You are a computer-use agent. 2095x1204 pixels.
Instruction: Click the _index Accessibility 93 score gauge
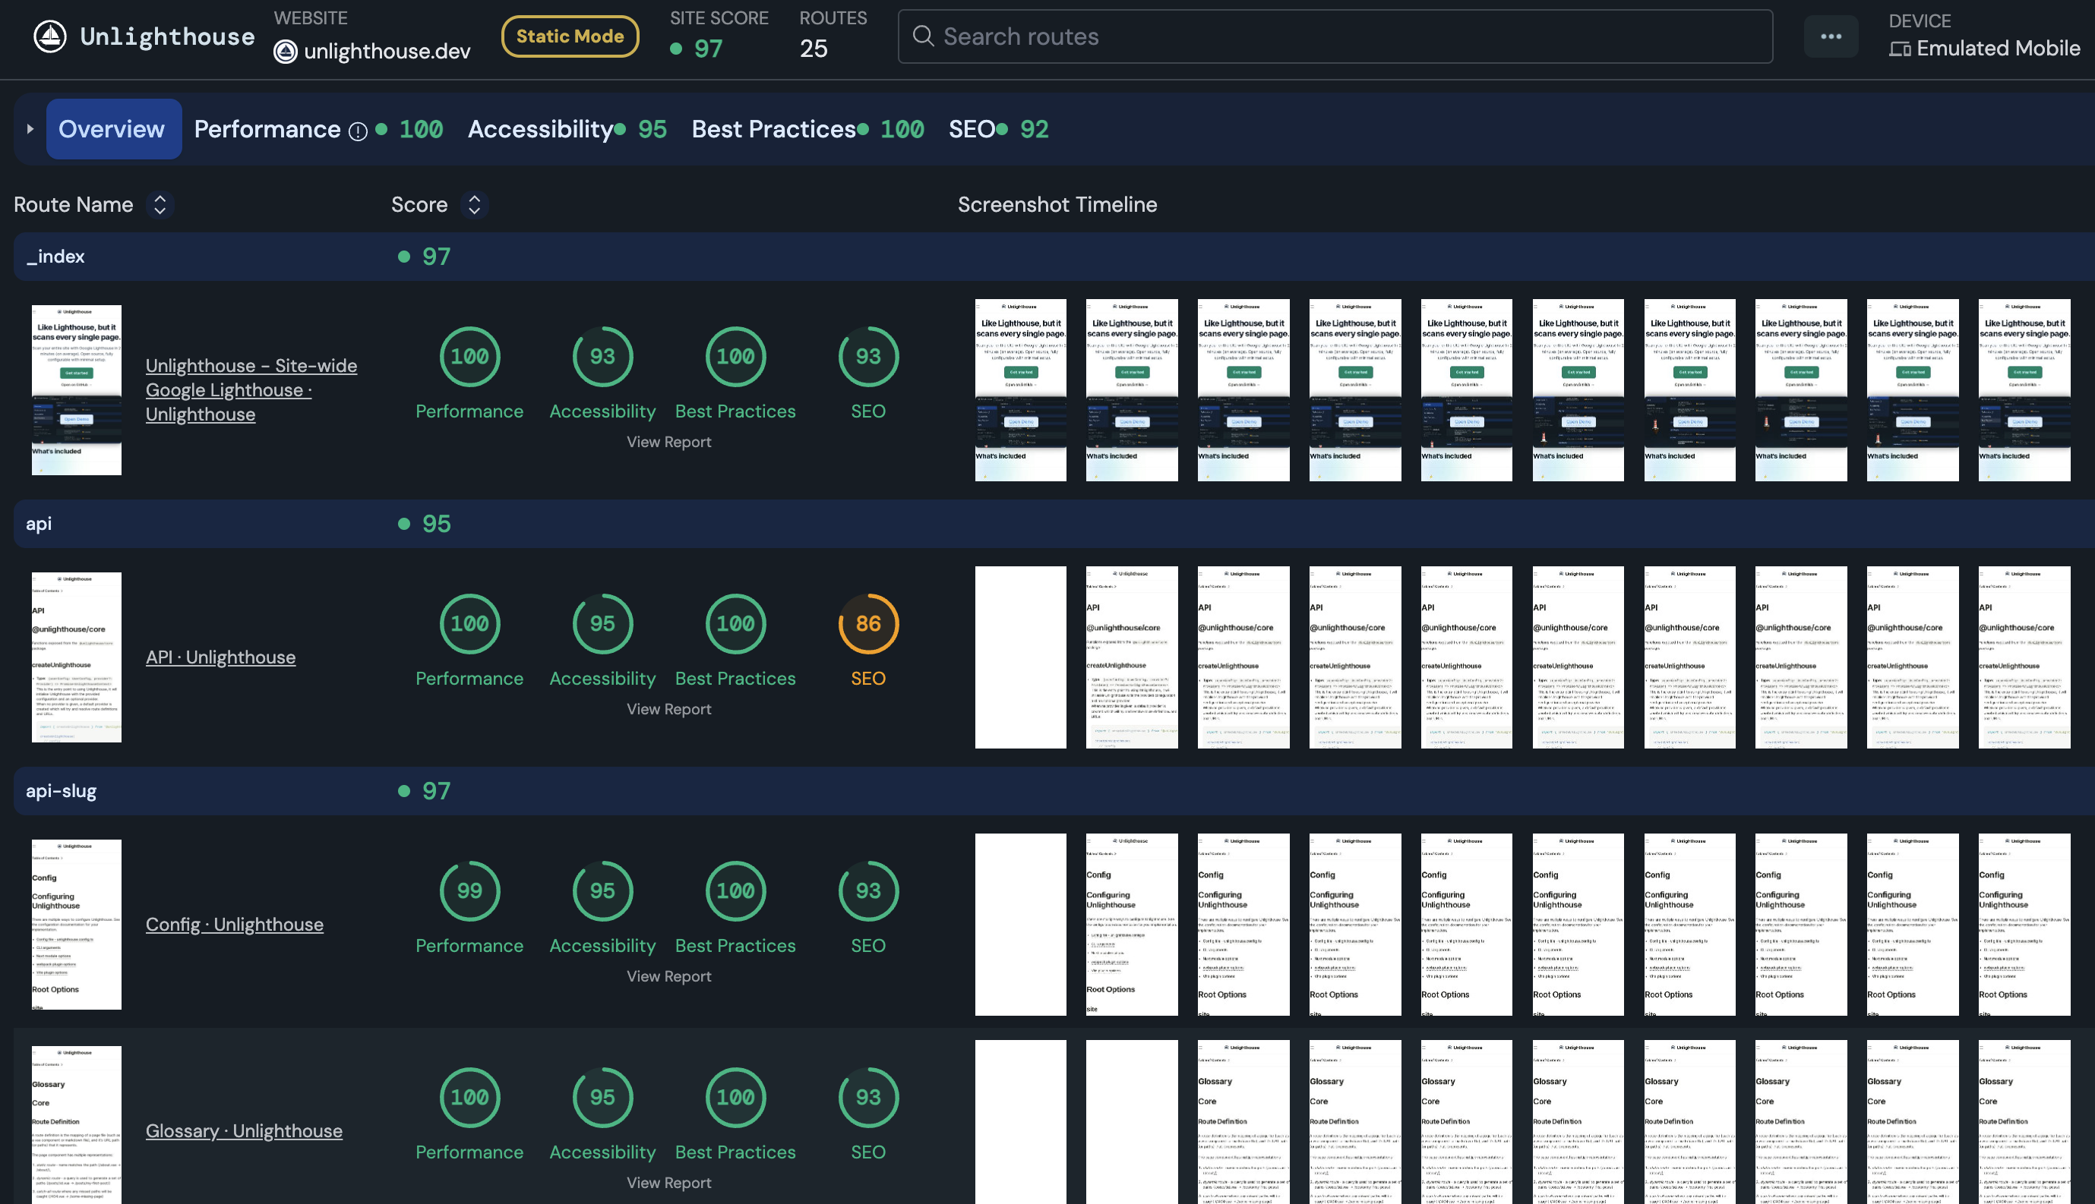602,356
